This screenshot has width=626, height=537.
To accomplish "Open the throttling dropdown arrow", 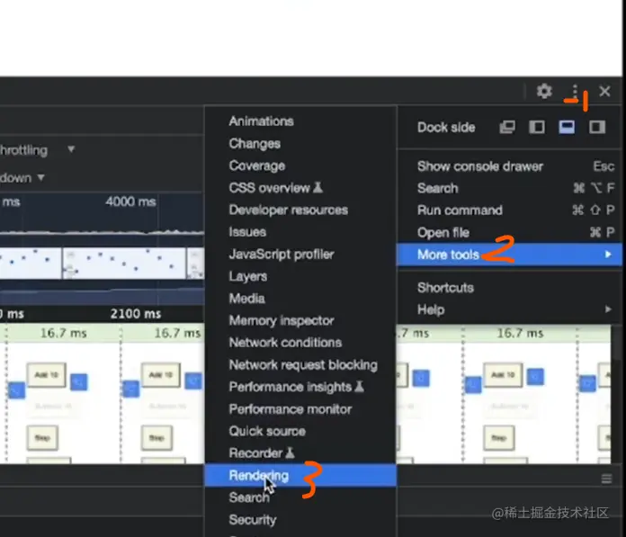I will [x=71, y=149].
